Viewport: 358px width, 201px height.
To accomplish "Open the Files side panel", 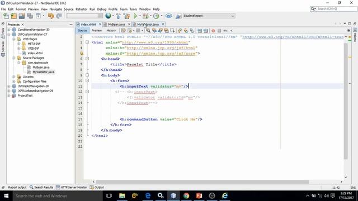I will coord(3,33).
